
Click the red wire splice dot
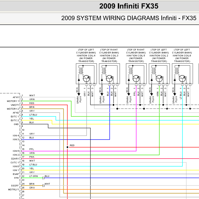[67, 147]
